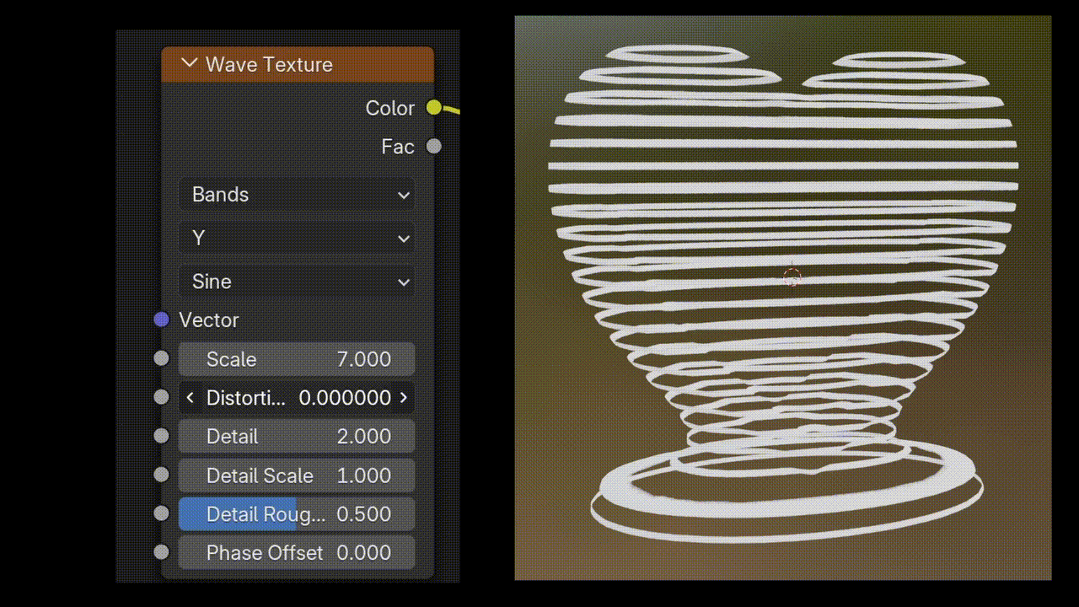The width and height of the screenshot is (1079, 607).
Task: Collapse the Wave Texture node chevron
Action: [x=189, y=64]
